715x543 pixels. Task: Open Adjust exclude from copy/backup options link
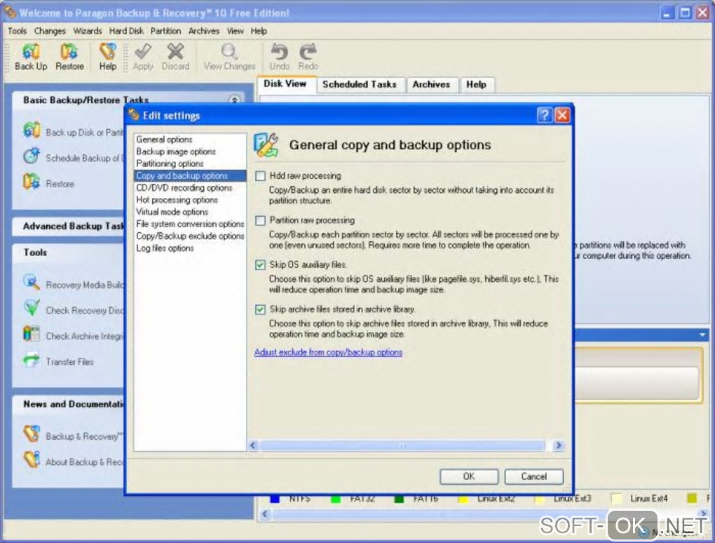(328, 352)
